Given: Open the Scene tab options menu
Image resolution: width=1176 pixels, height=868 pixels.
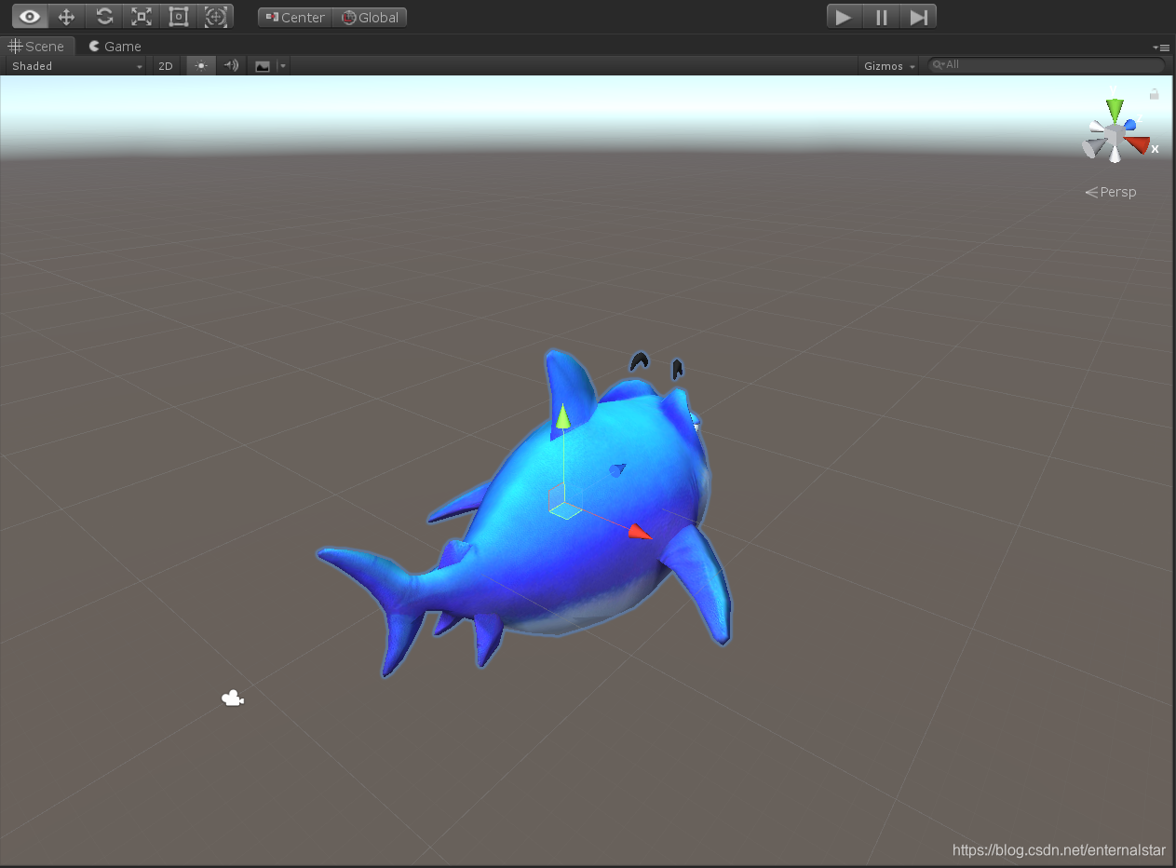Looking at the screenshot, I should [x=1161, y=47].
